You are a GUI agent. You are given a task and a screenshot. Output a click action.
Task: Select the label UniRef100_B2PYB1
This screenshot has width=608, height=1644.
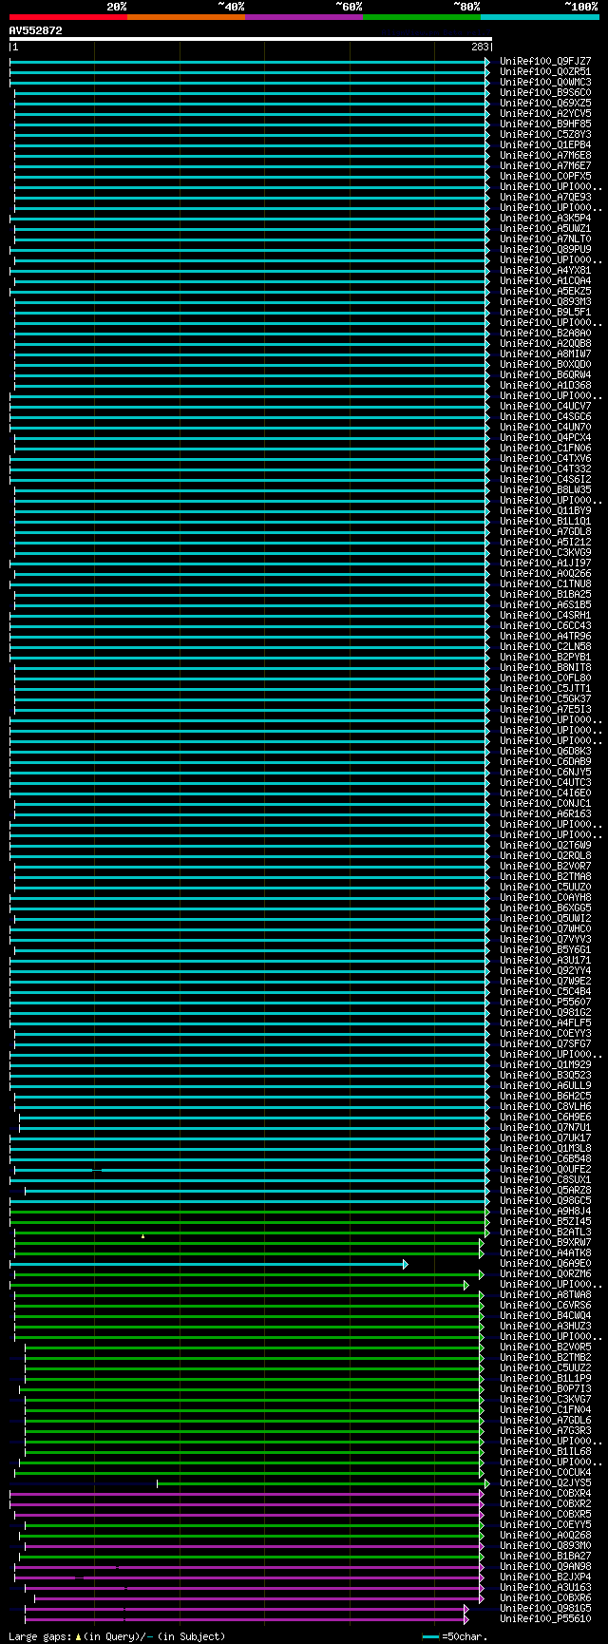545,657
